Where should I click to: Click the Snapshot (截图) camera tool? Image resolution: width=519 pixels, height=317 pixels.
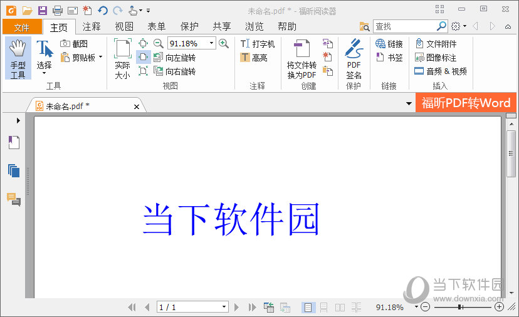click(x=74, y=44)
